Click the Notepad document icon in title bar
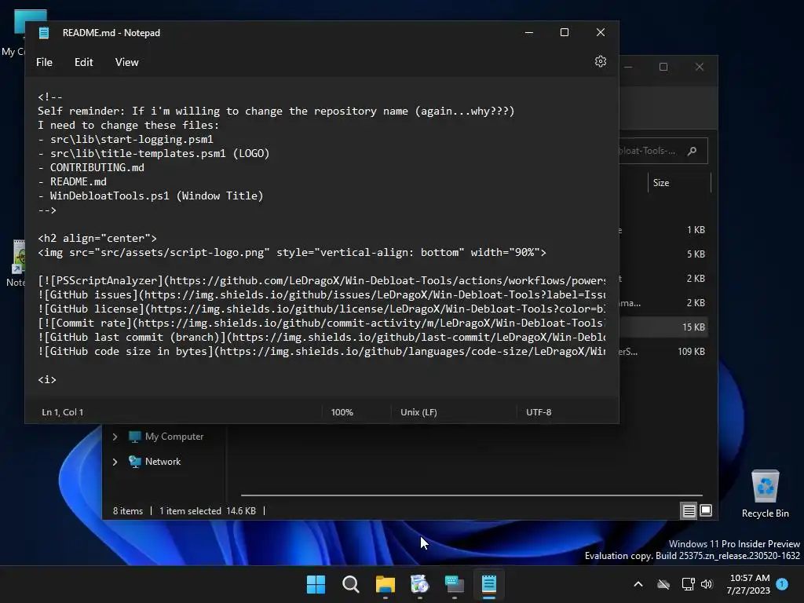This screenshot has width=804, height=603. (44, 33)
